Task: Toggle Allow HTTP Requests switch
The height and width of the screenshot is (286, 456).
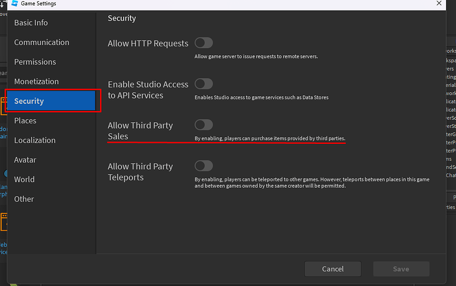Action: pyautogui.click(x=204, y=43)
